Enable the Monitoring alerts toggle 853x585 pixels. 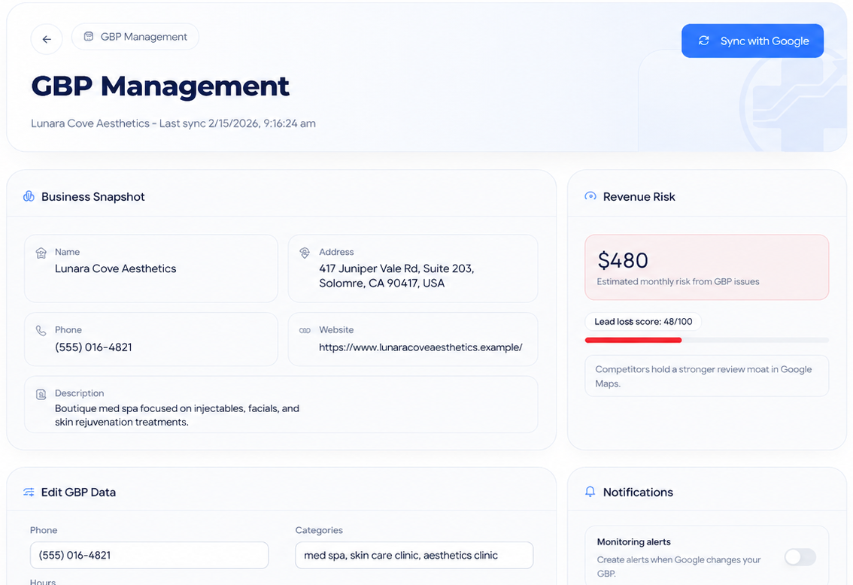click(x=800, y=556)
